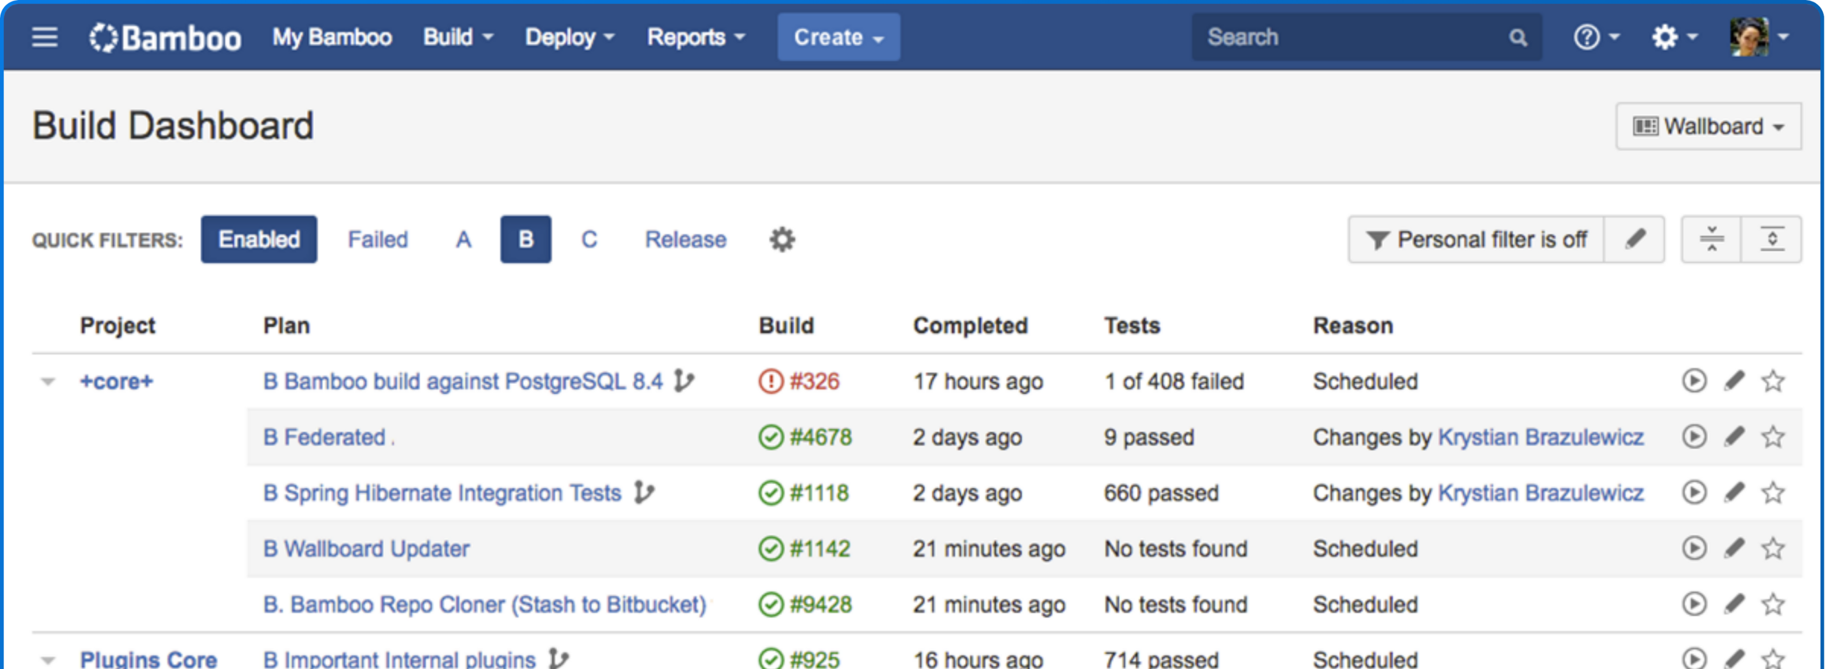Open the administration gear menu
The height and width of the screenshot is (669, 1826).
coord(1674,37)
